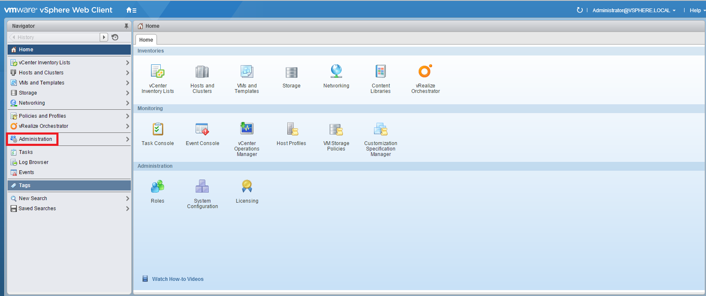Expand Policies and Profiles chevron
This screenshot has height=296, width=706.
click(x=127, y=116)
